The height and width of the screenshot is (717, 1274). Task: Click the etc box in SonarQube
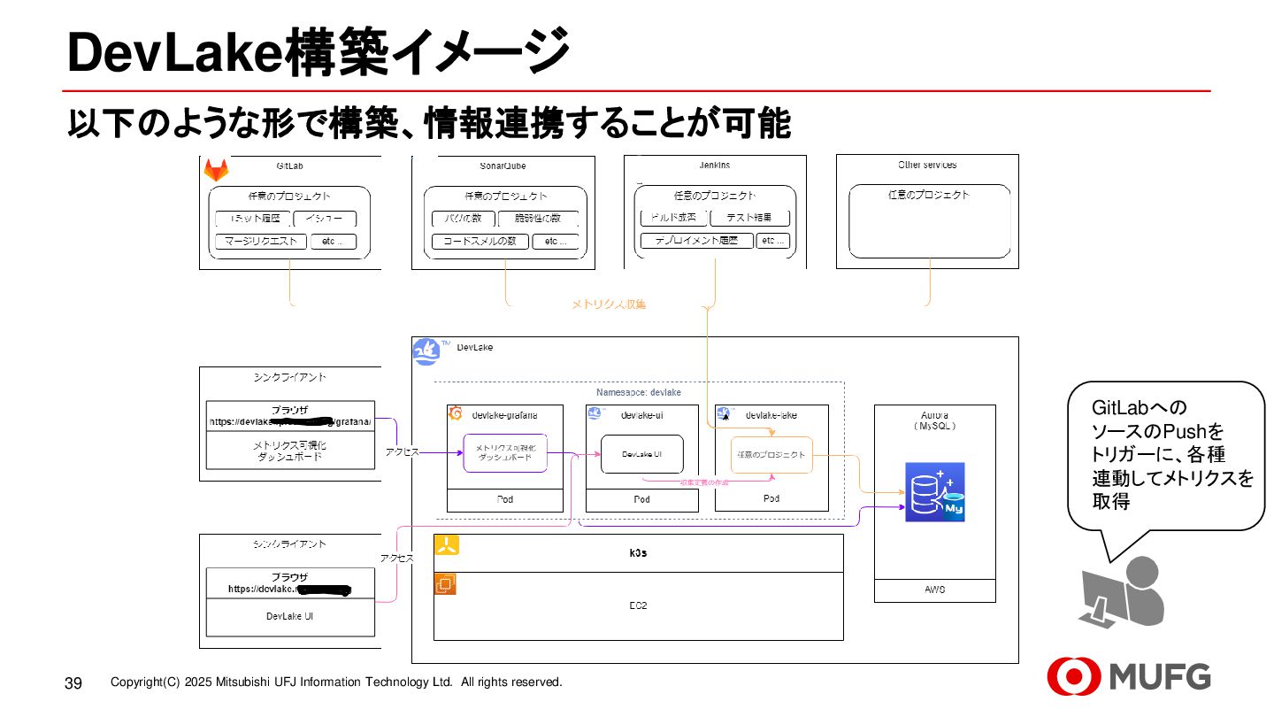coord(555,241)
